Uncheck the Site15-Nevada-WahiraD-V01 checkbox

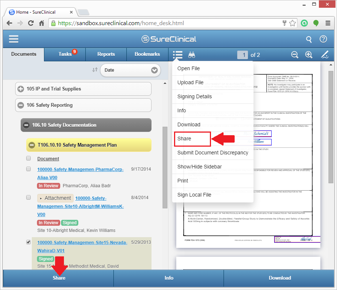click(28, 242)
